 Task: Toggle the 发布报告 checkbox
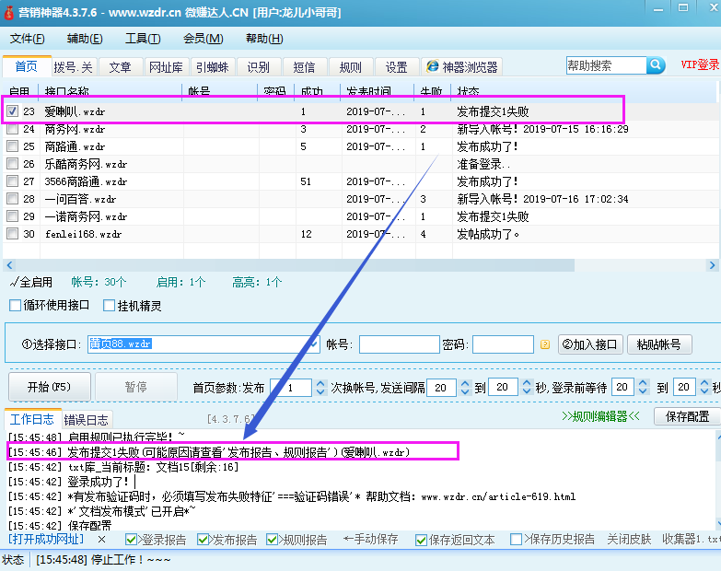(203, 540)
